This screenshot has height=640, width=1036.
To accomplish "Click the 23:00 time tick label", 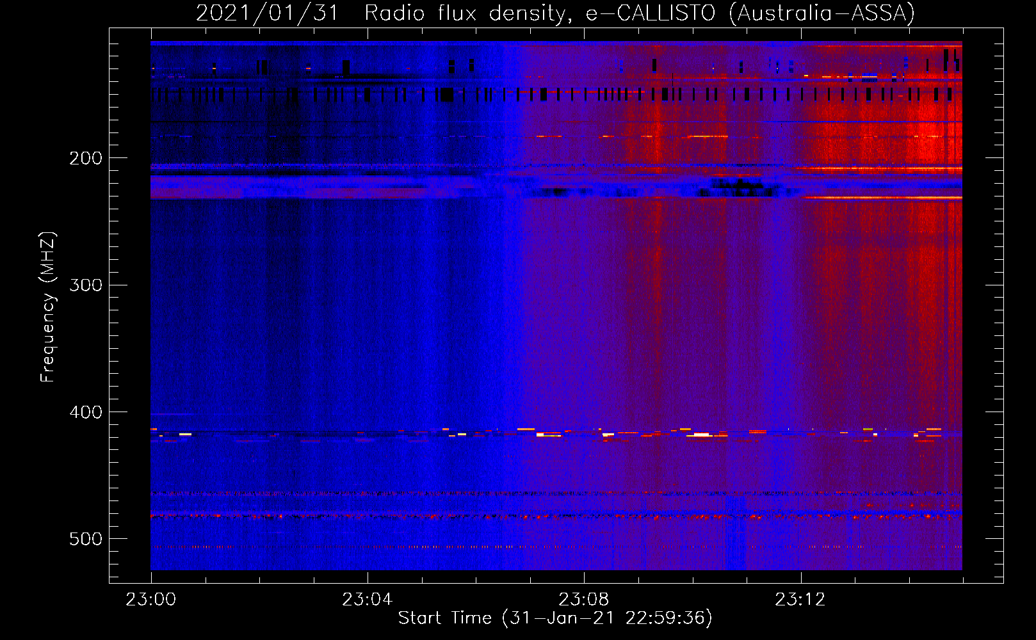I will 151,600.
